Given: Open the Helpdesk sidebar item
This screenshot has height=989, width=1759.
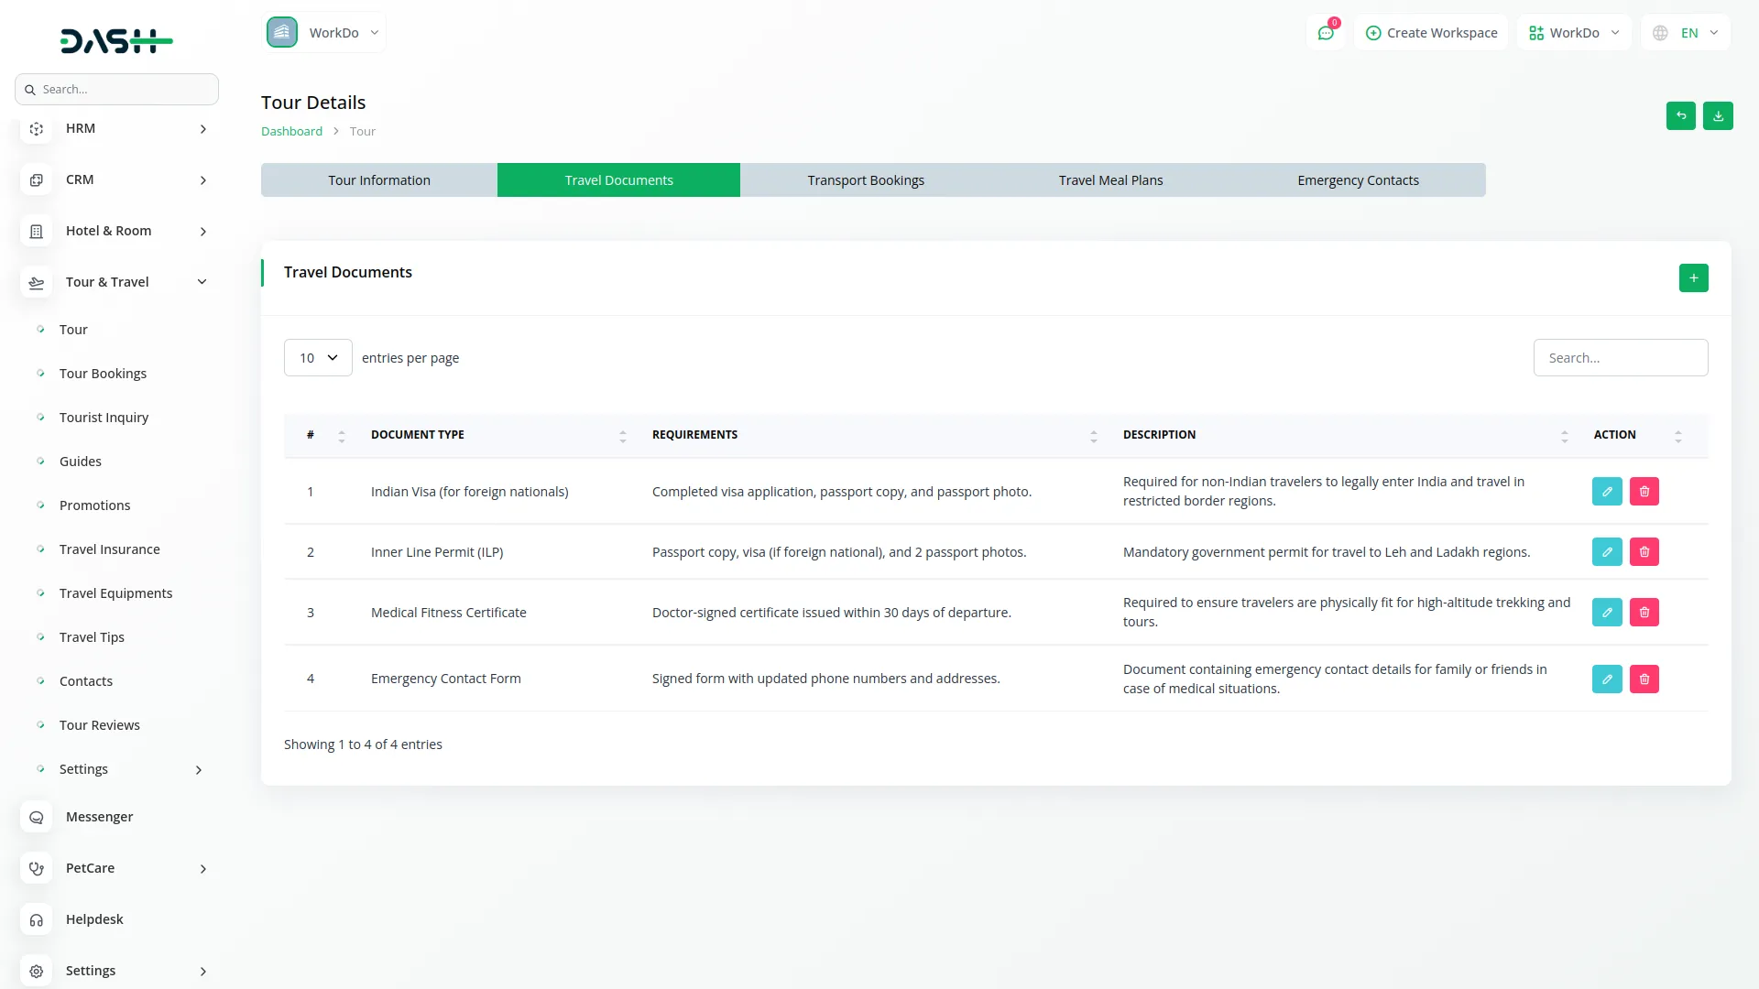Looking at the screenshot, I should [94, 919].
